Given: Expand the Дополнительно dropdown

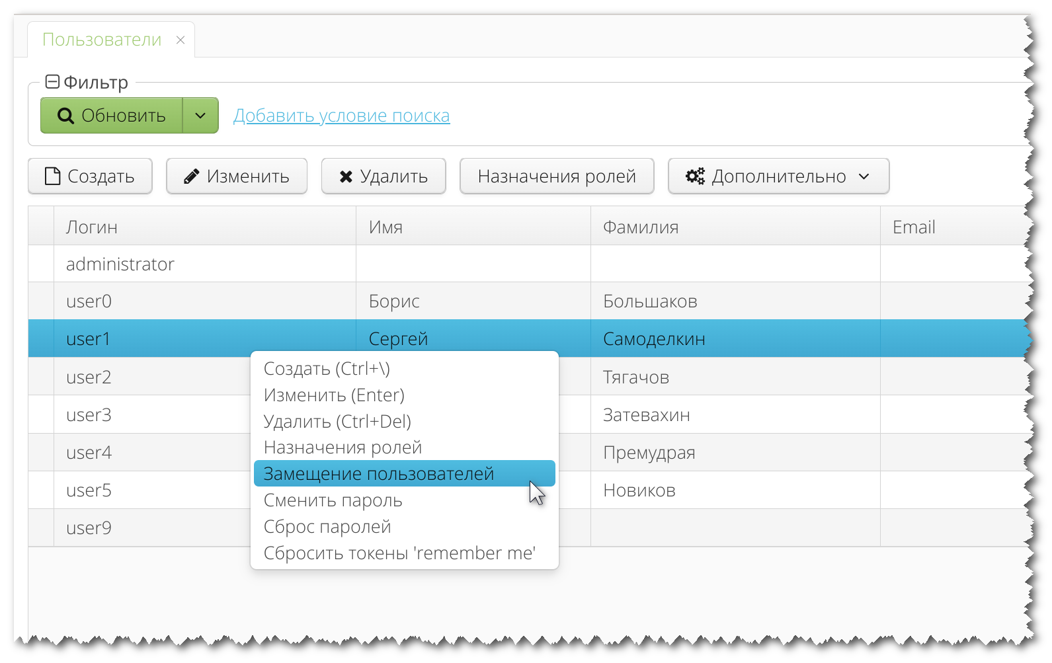Looking at the screenshot, I should [x=778, y=176].
